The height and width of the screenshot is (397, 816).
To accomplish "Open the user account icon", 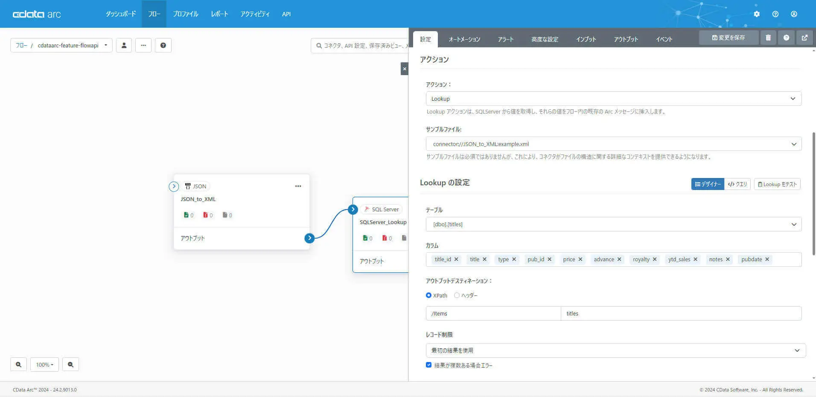I will pos(794,14).
